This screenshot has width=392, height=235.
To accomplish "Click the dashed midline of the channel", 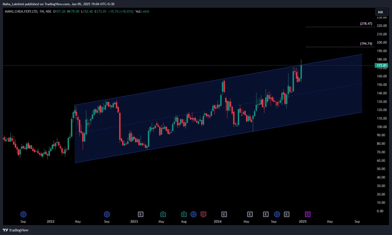I will [x=218, y=109].
